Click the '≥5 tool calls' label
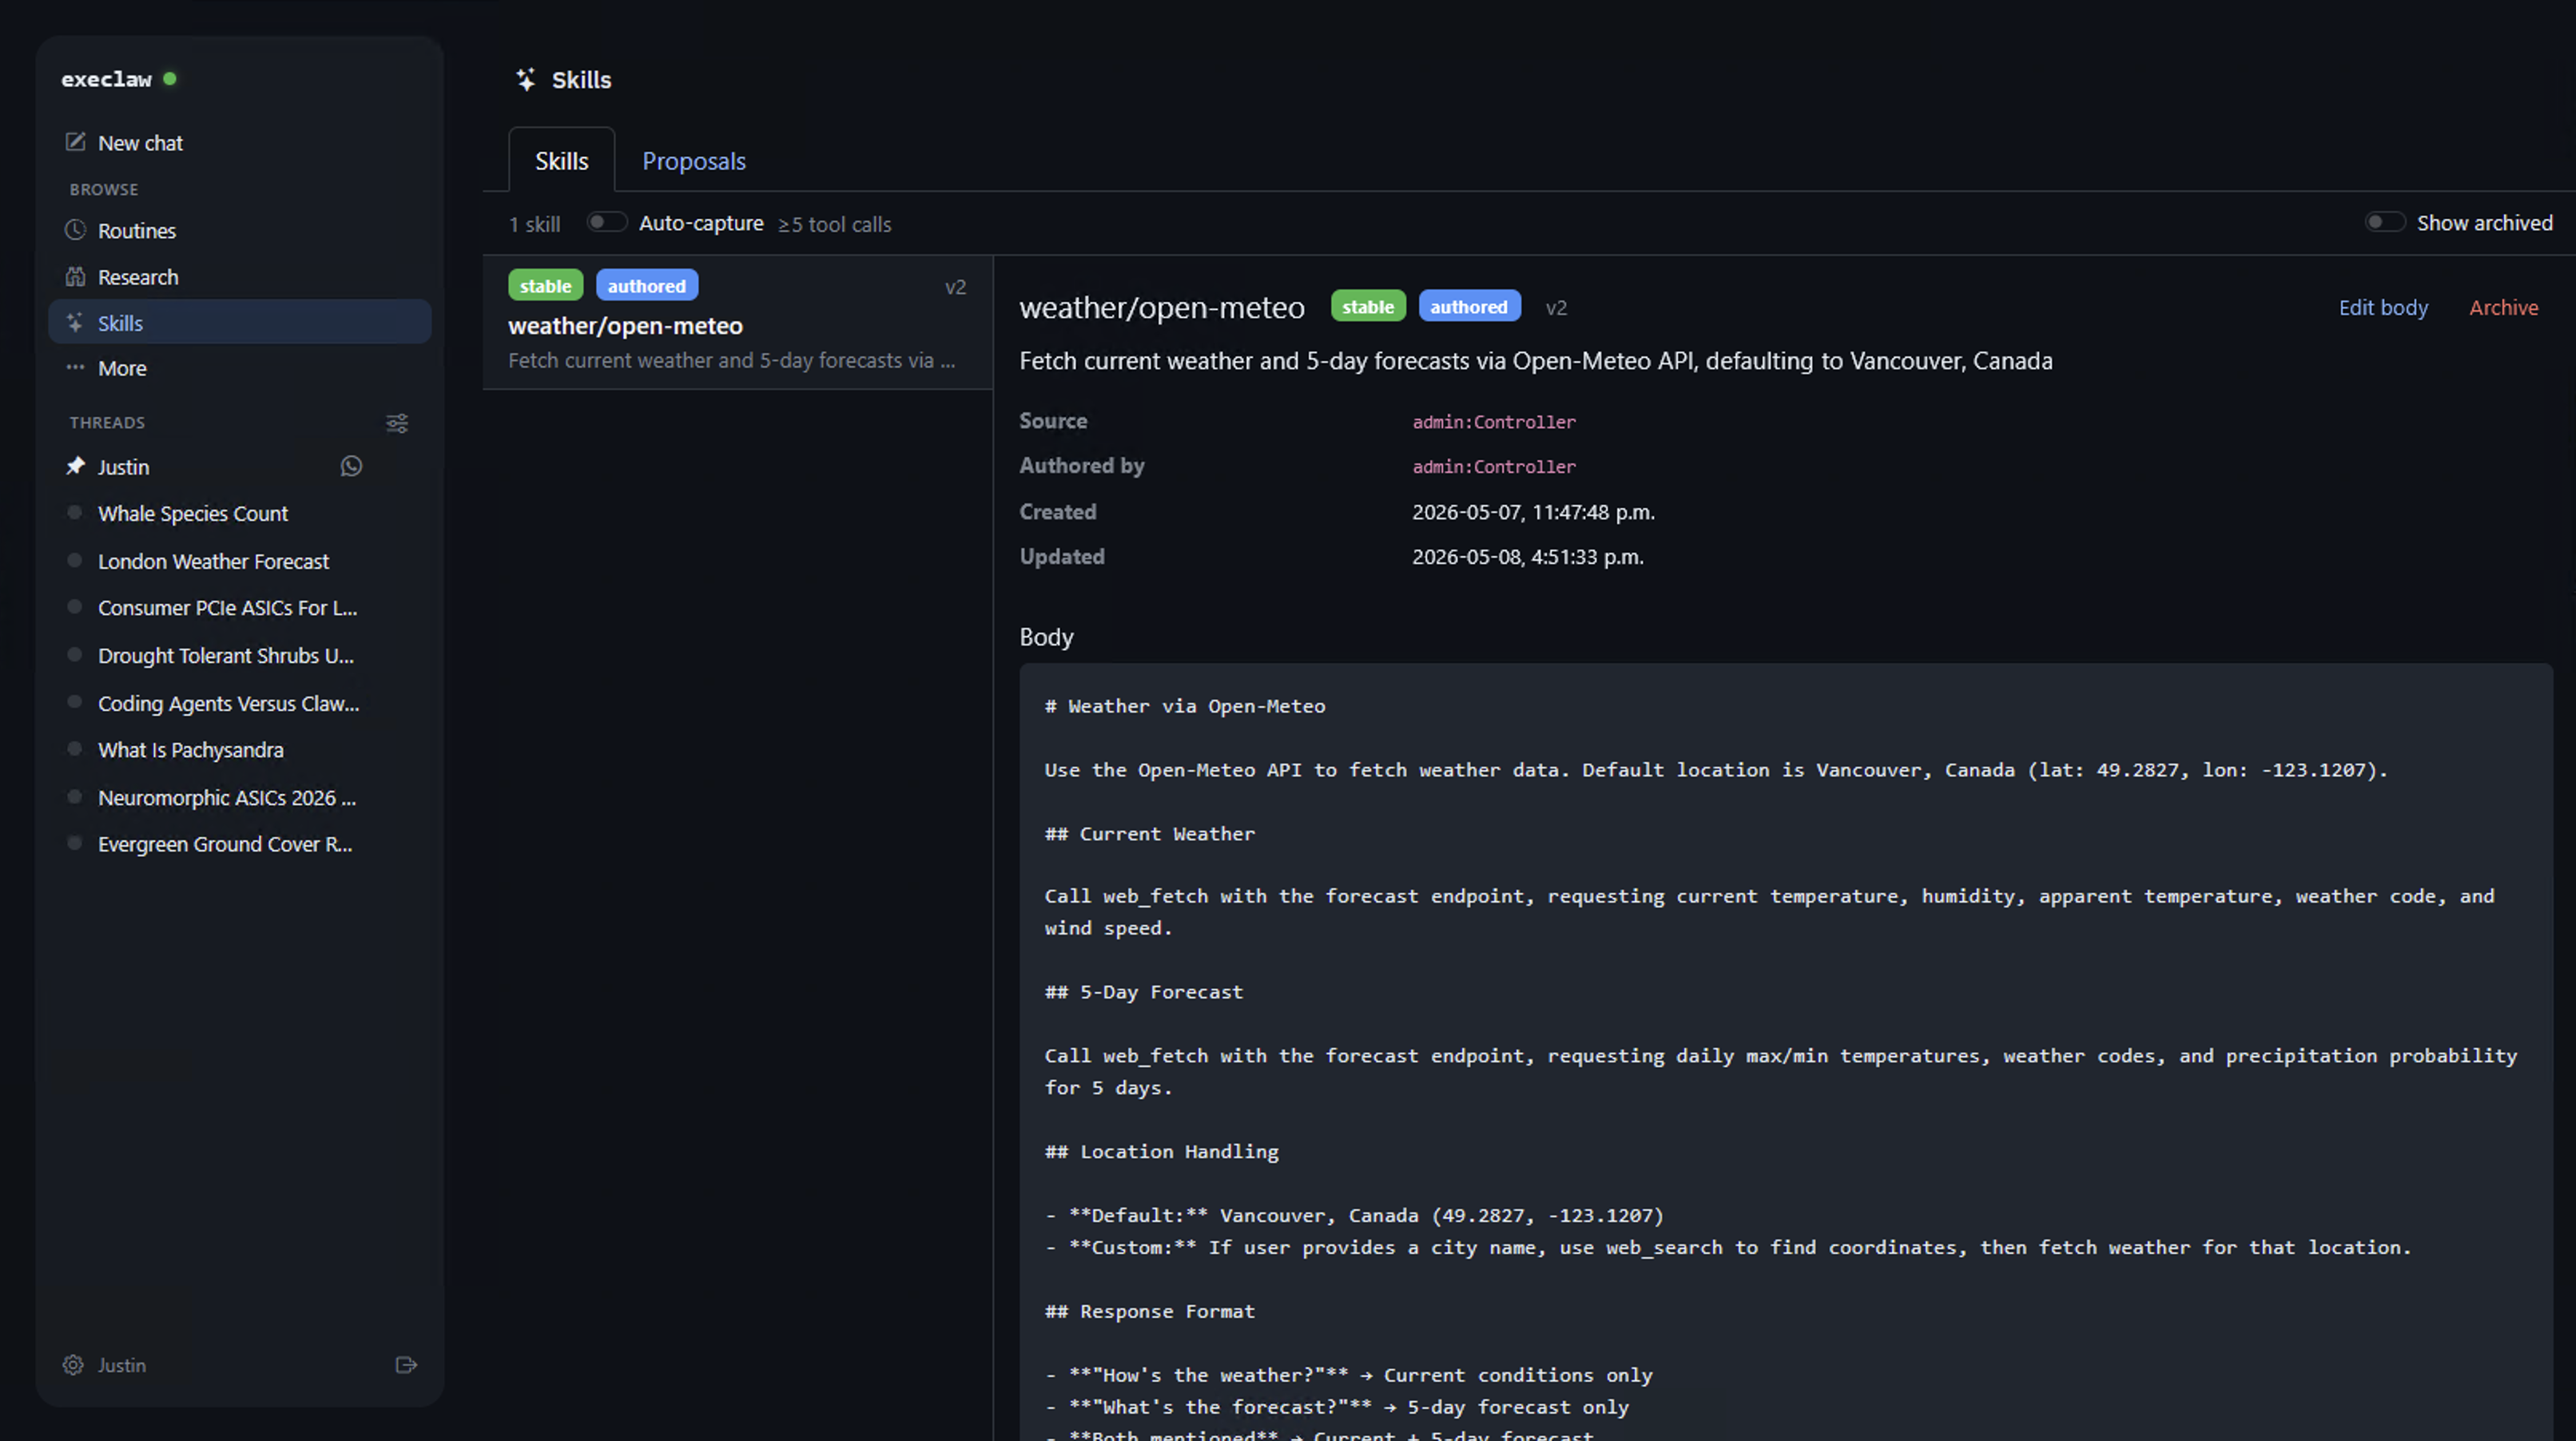Image resolution: width=2576 pixels, height=1441 pixels. (x=835, y=224)
